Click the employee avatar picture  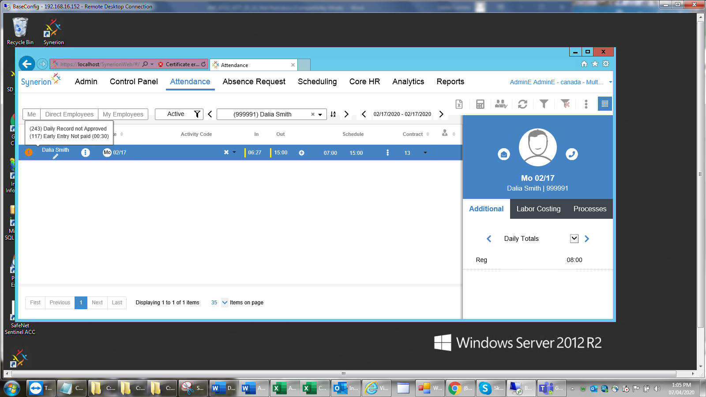tap(538, 147)
